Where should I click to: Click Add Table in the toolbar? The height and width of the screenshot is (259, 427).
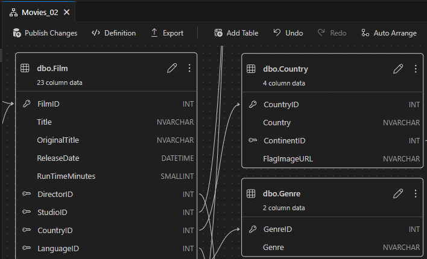tap(236, 33)
